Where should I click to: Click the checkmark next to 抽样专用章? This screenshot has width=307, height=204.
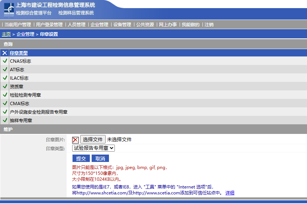pyautogui.click(x=5, y=120)
